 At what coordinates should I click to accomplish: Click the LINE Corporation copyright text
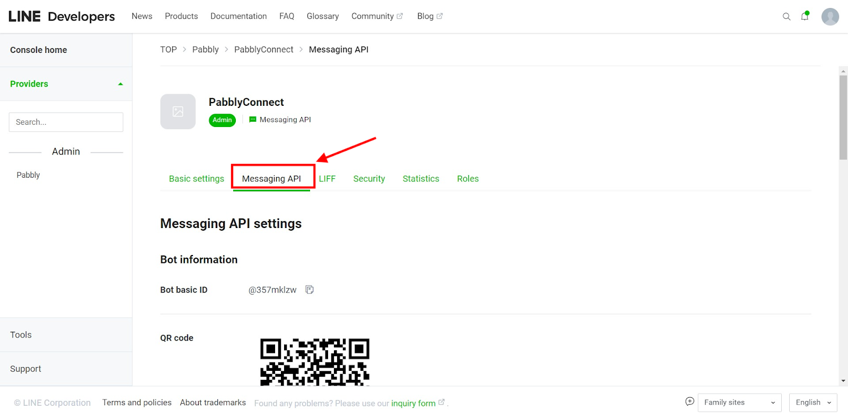[52, 403]
